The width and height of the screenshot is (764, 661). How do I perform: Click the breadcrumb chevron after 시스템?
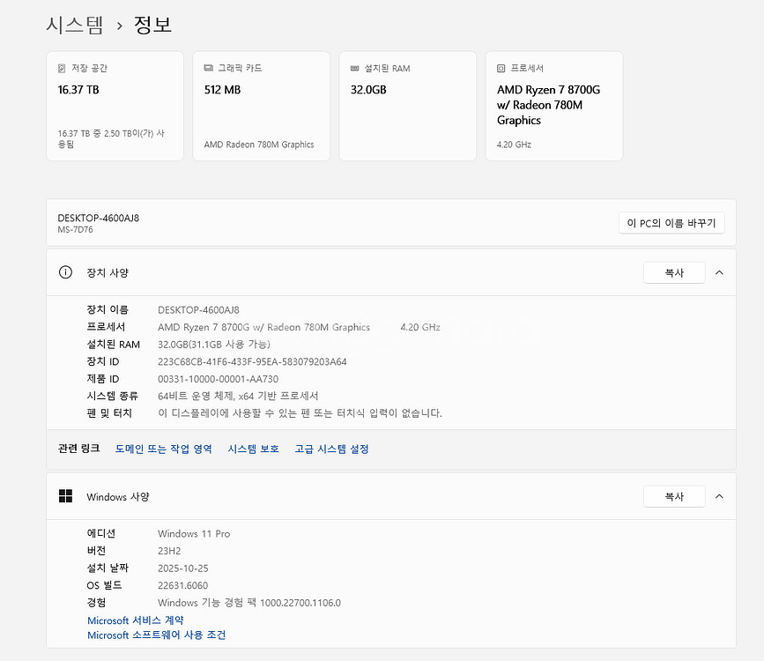[120, 26]
